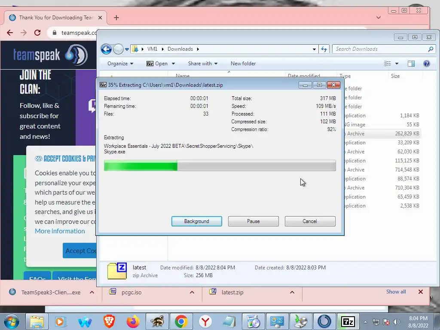The width and height of the screenshot is (440, 330).
Task: Go back in the Chrome browser
Action: tap(10, 33)
